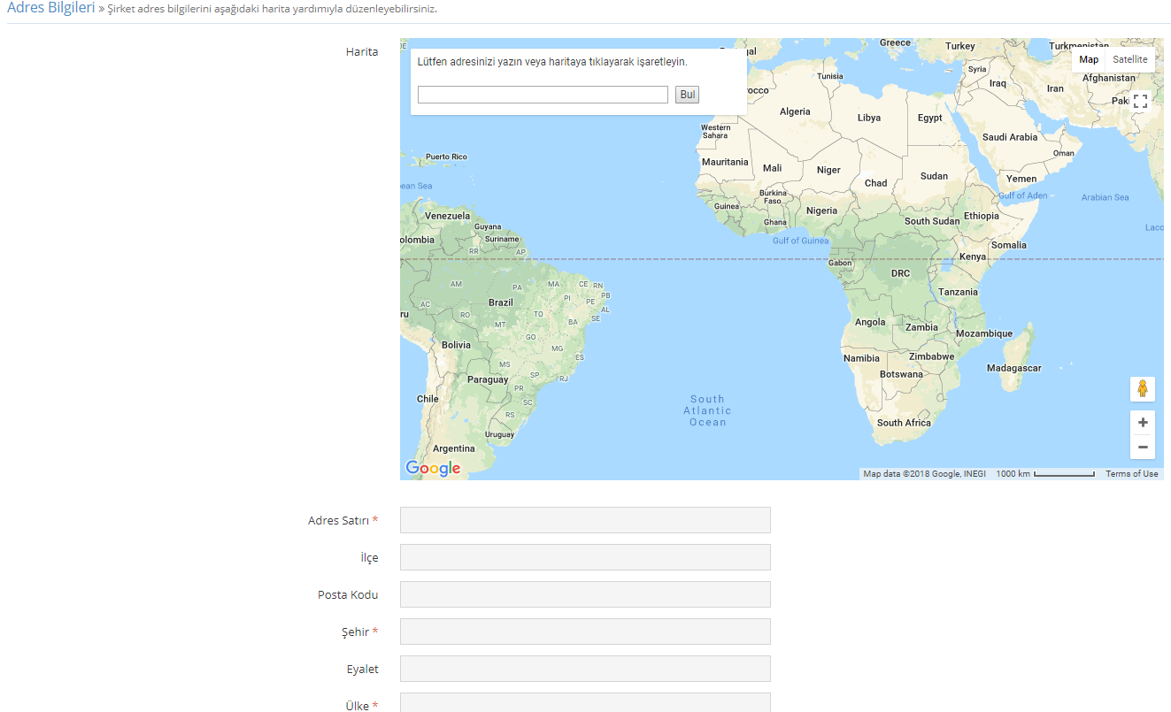Click Gulf of Guinea label

pyautogui.click(x=801, y=241)
